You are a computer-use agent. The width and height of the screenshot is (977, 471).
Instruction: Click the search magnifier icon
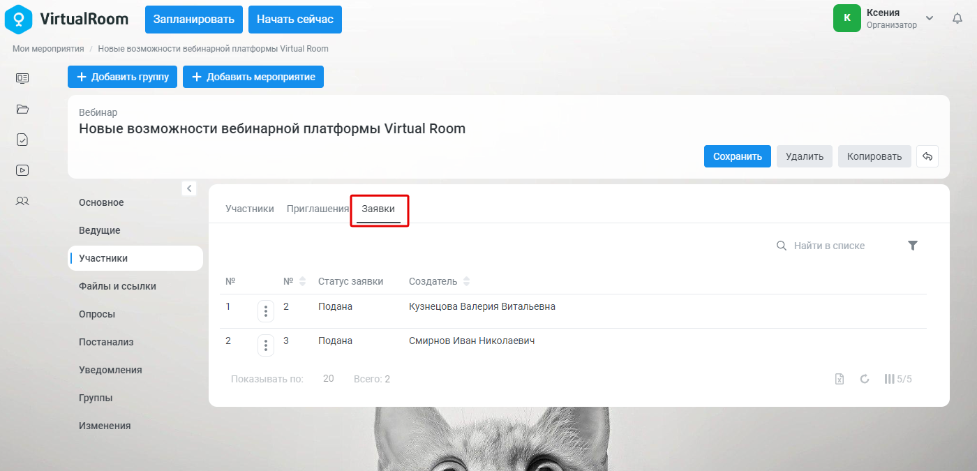pyautogui.click(x=782, y=246)
